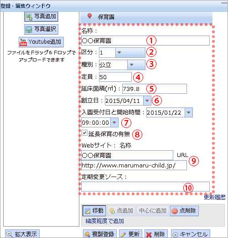228x238 pixels.
Task: Click the キャンセル button
Action: click(x=191, y=234)
